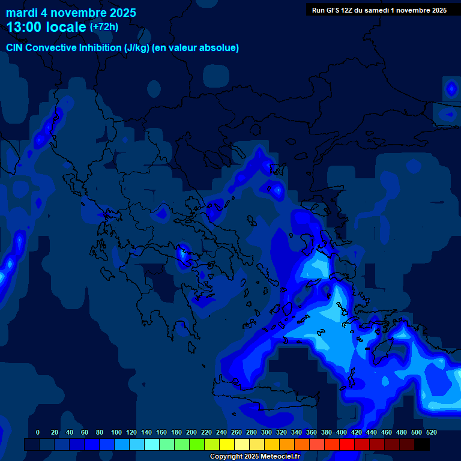Viewport: 461px width, 461px height.
Task: Select the cyan swatch left of 160 label
Action: [x=152, y=445]
